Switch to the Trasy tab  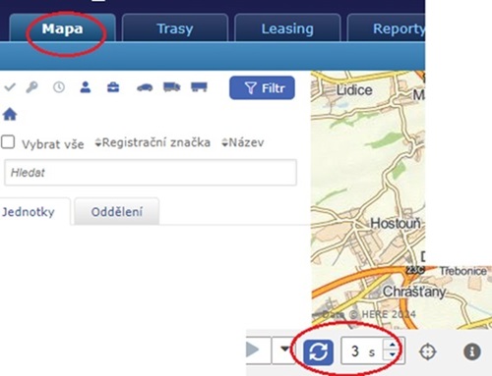tap(175, 28)
